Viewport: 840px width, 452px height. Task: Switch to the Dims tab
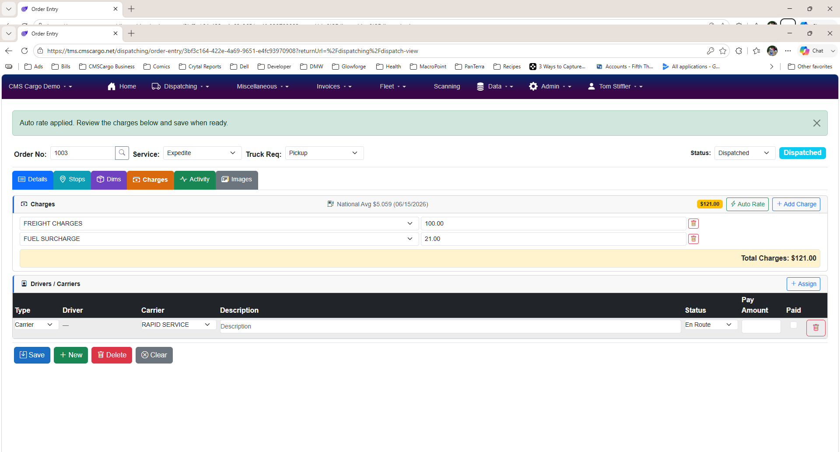(109, 180)
